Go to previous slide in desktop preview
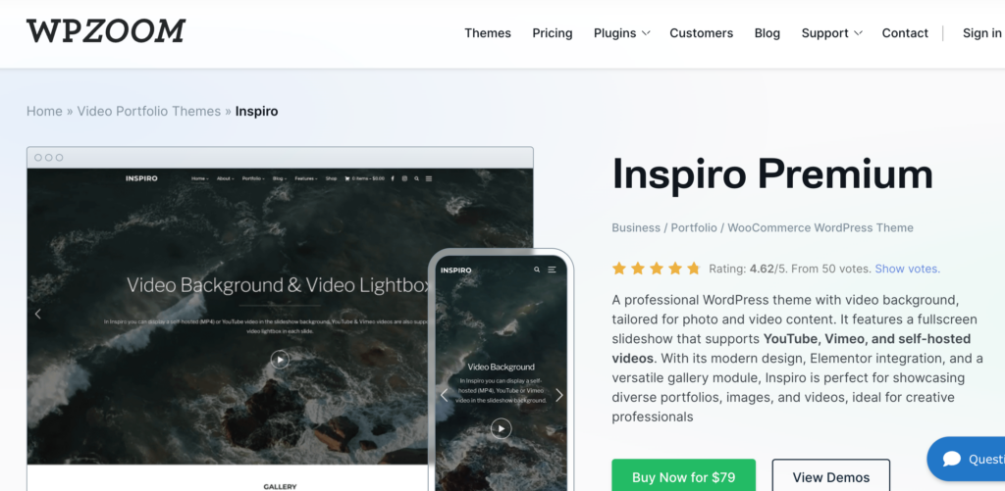This screenshot has width=1005, height=491. click(38, 314)
